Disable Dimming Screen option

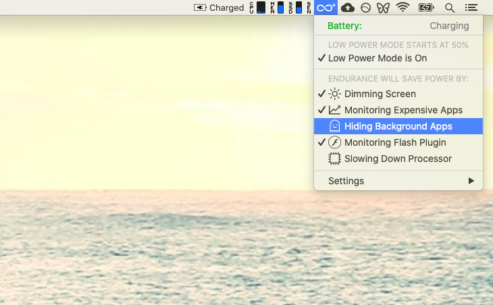[x=398, y=94]
